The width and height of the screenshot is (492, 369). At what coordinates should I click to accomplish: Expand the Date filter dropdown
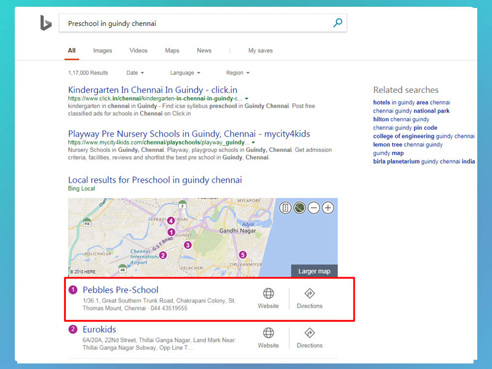click(135, 73)
